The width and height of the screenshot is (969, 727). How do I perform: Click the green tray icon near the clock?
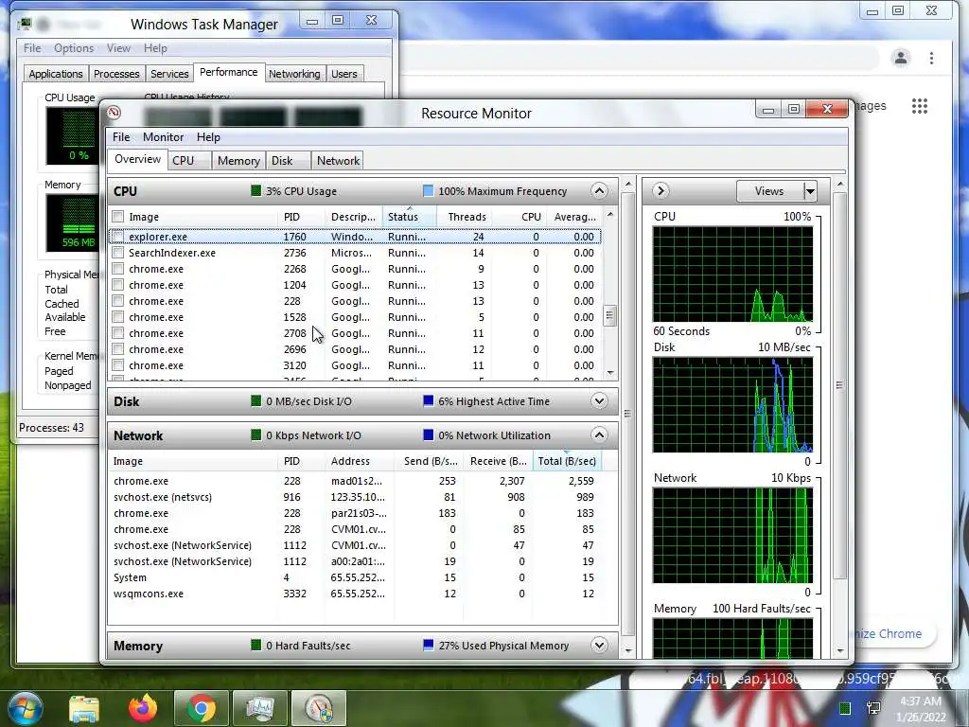click(x=845, y=708)
